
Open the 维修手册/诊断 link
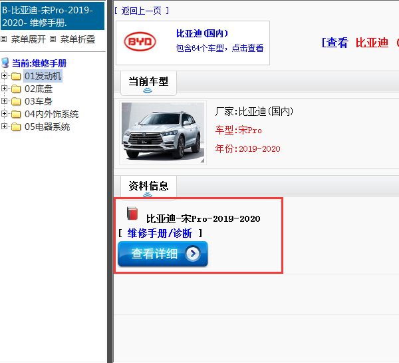(x=160, y=233)
